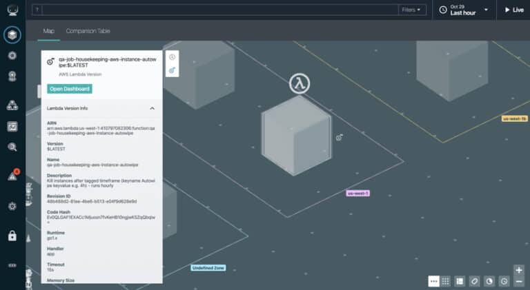
Task: Click the padlock icon in sidebar
Action: (x=12, y=236)
